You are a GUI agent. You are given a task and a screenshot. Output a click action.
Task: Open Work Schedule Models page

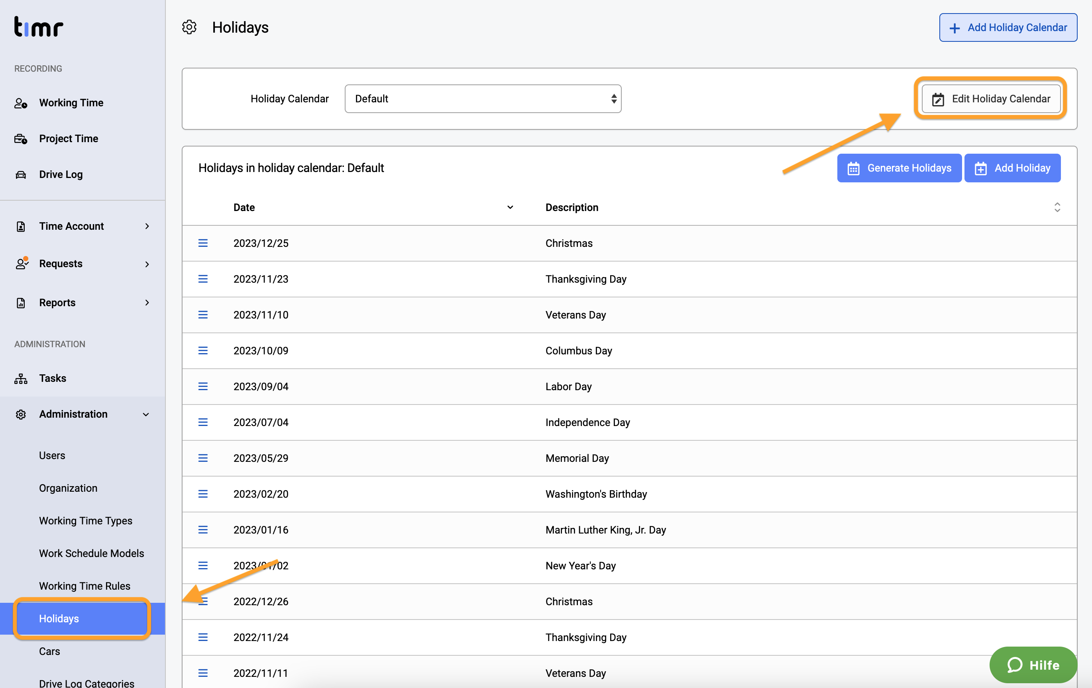(x=92, y=553)
